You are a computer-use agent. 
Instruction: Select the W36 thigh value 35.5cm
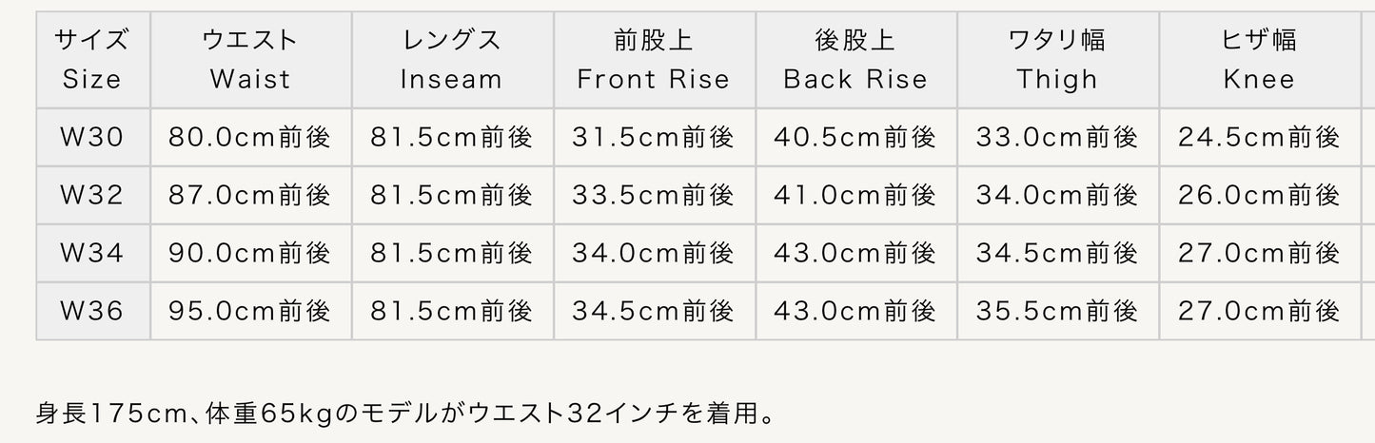click(x=1057, y=311)
